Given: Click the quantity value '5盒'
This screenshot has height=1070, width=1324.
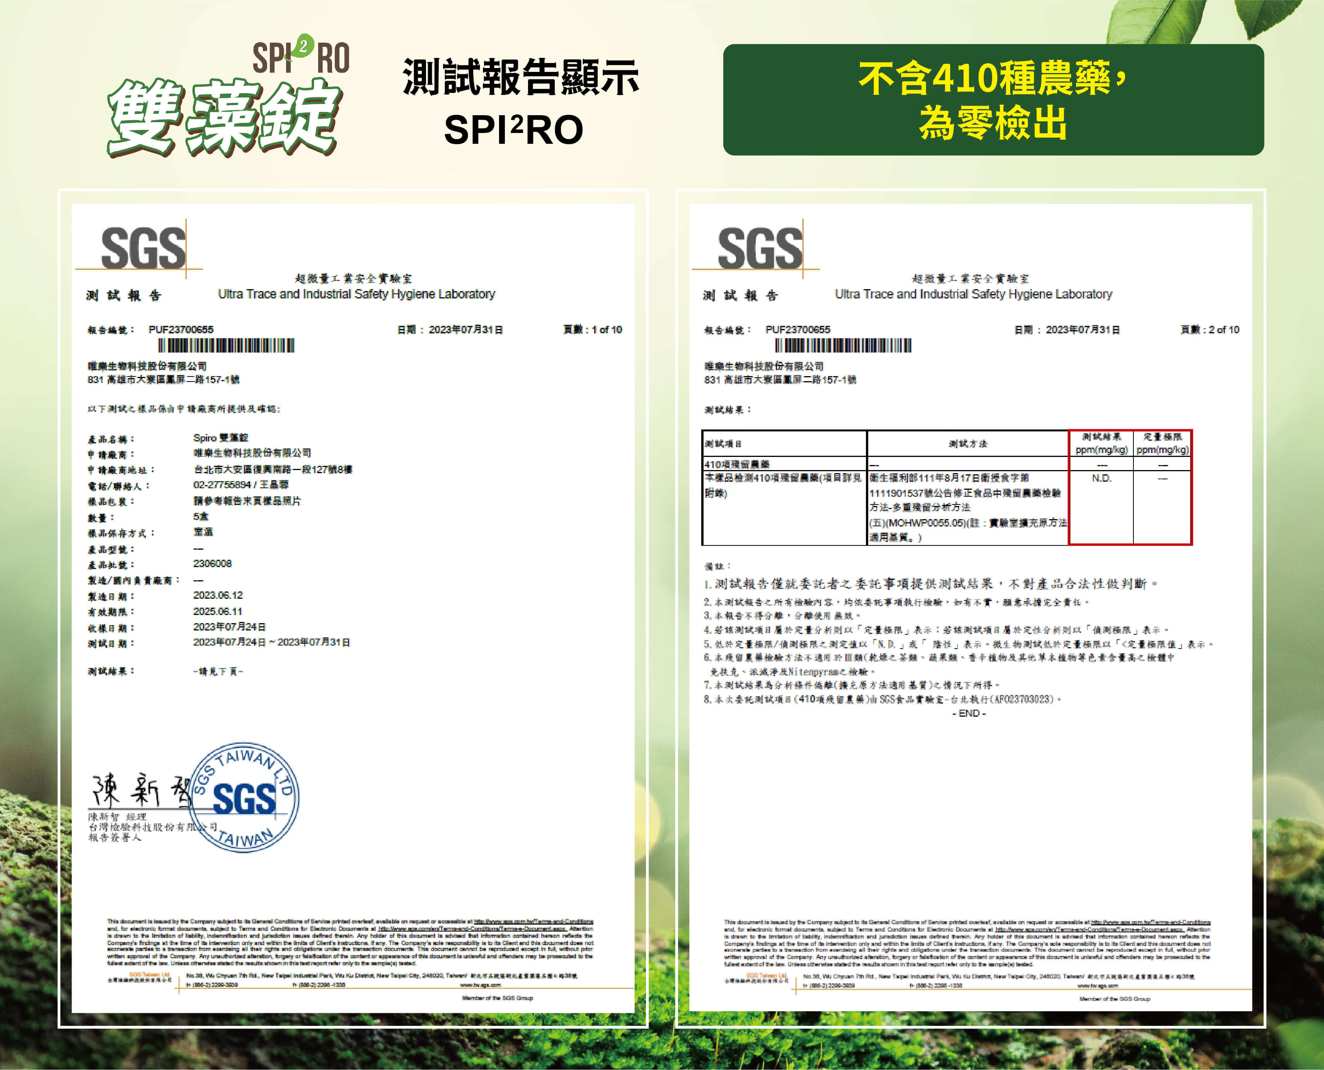Looking at the screenshot, I should (x=200, y=516).
